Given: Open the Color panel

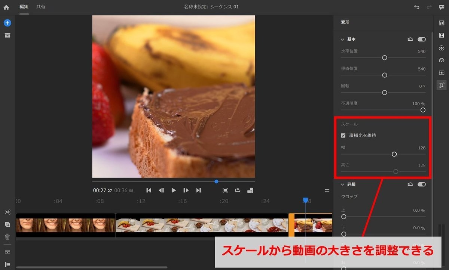Looking at the screenshot, I should coord(442,48).
